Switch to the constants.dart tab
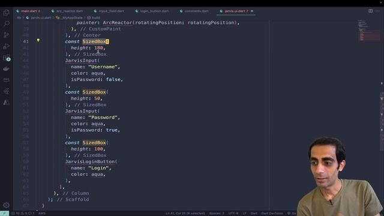Screen dimensions: 384x216 pyautogui.click(x=194, y=11)
